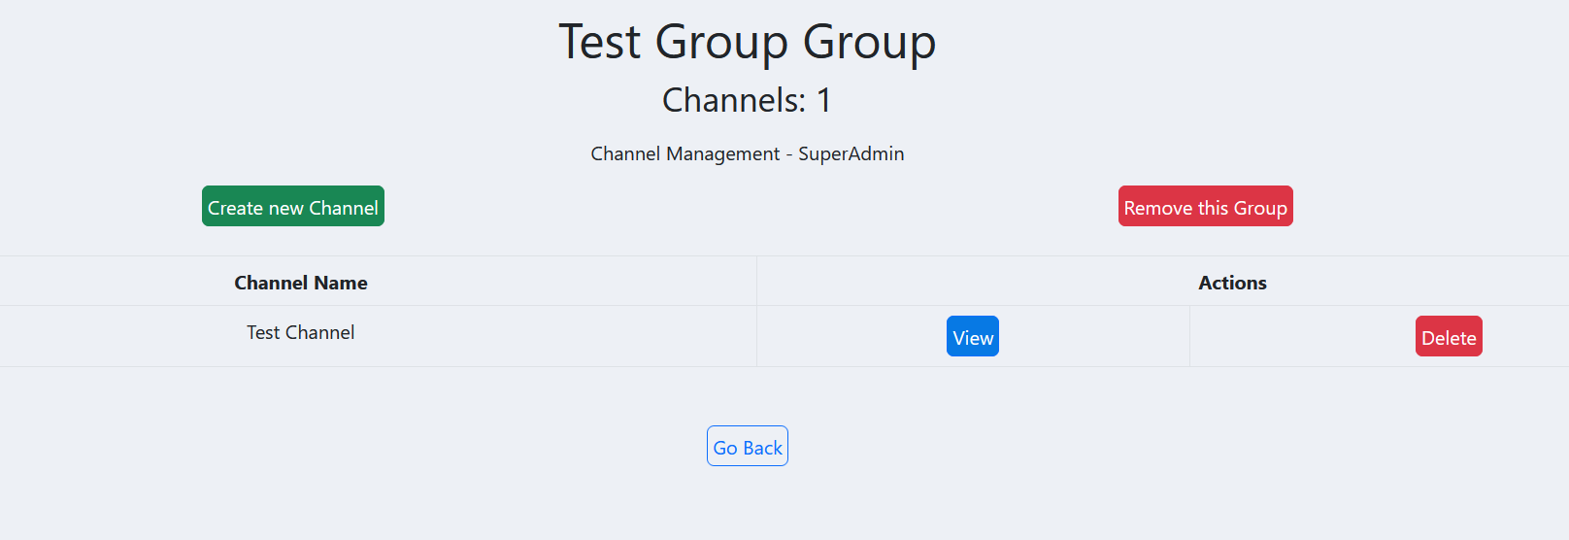Click the Actions column header
The image size is (1569, 540).
(1232, 282)
